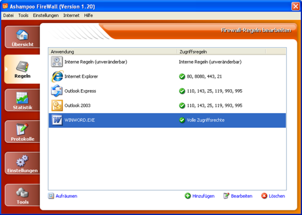Open the Protokolle notepad icon
Image resolution: width=302 pixels, height=215 pixels.
coord(22,129)
